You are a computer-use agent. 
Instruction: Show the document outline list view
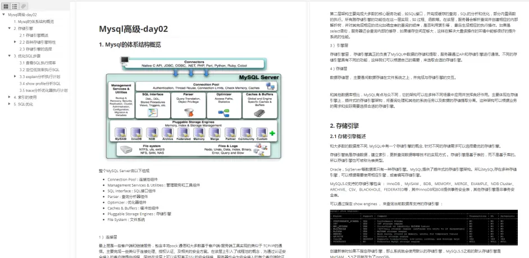point(15,6)
